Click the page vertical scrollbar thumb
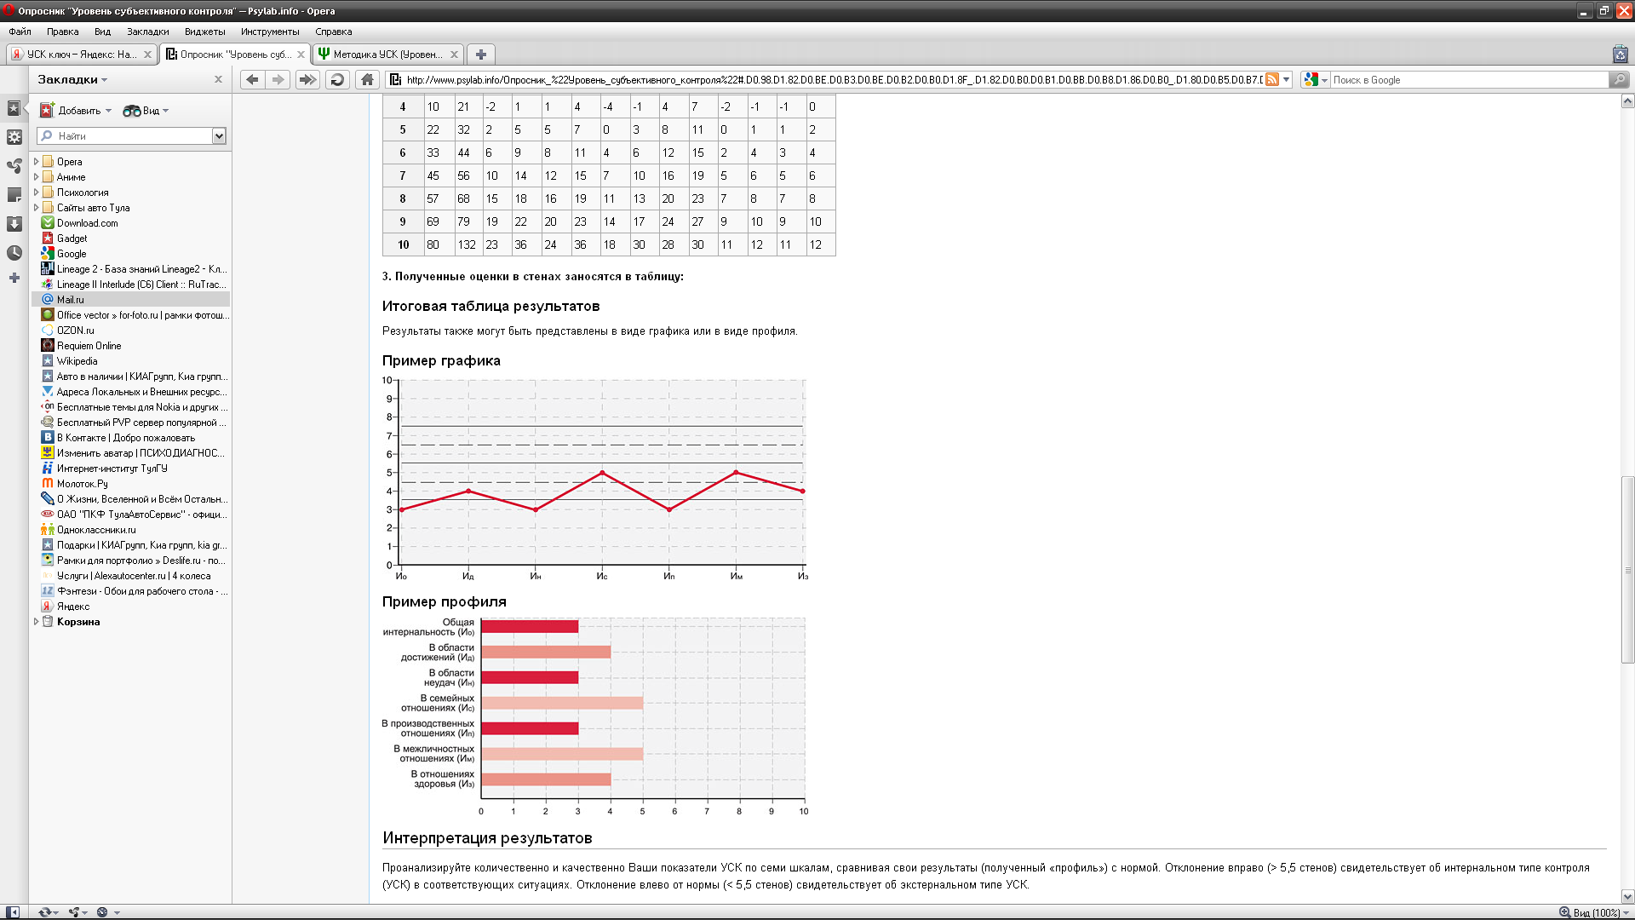Screen dimensions: 1635x920 [x=1627, y=569]
